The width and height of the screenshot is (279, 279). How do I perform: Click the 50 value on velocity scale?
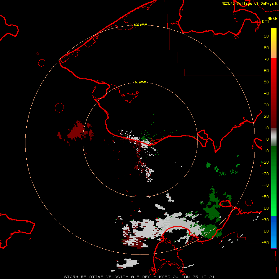coord(266,82)
